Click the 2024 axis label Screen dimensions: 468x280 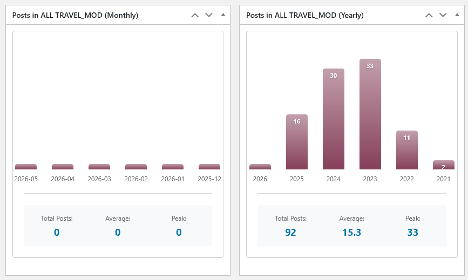pyautogui.click(x=334, y=179)
